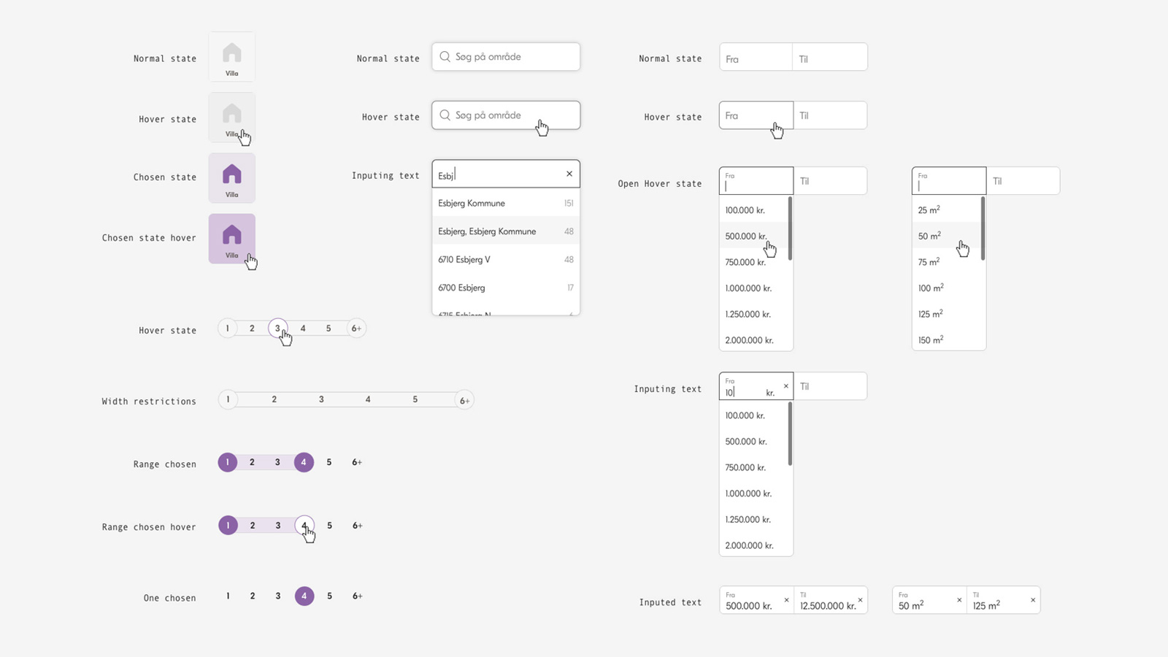The height and width of the screenshot is (657, 1168).
Task: Click the purple Villa icon in Chosen state
Action: pyautogui.click(x=231, y=175)
